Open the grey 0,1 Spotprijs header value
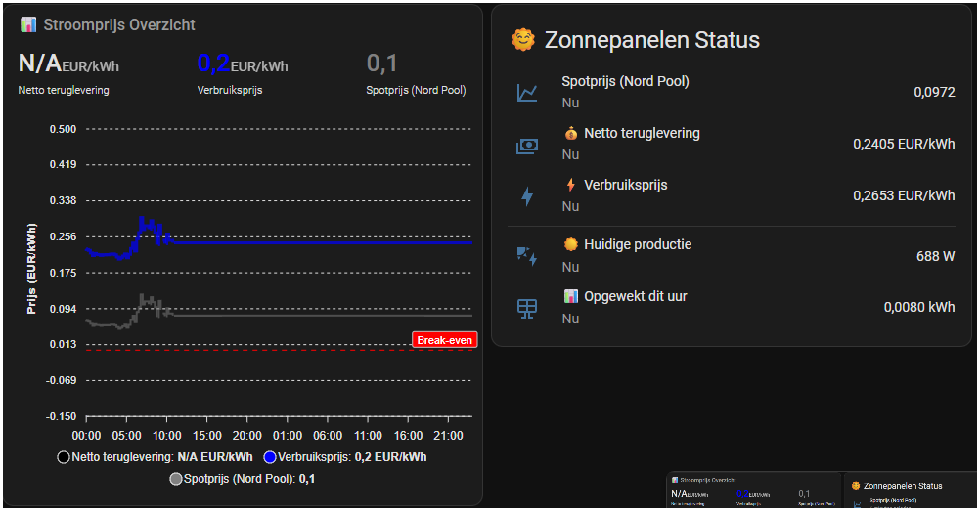Screen dimensions: 980x511 (382, 64)
